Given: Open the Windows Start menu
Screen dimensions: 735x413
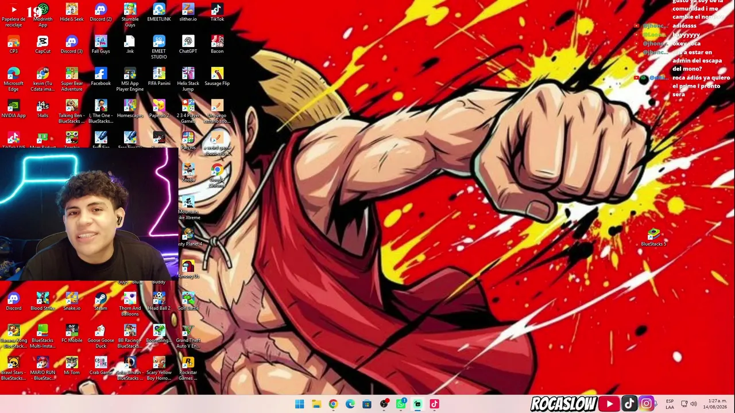Looking at the screenshot, I should [299, 404].
